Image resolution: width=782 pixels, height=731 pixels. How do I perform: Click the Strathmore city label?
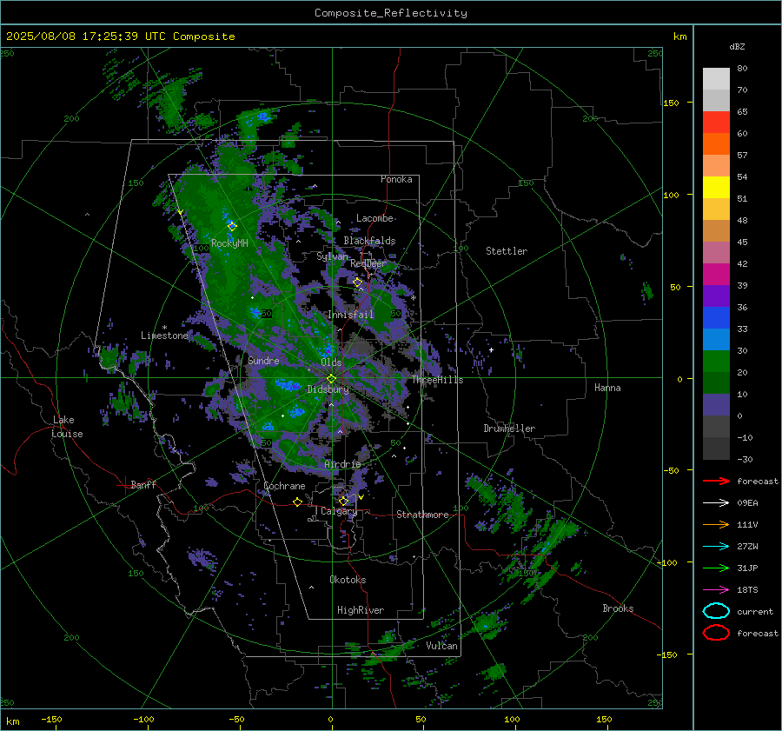point(422,515)
